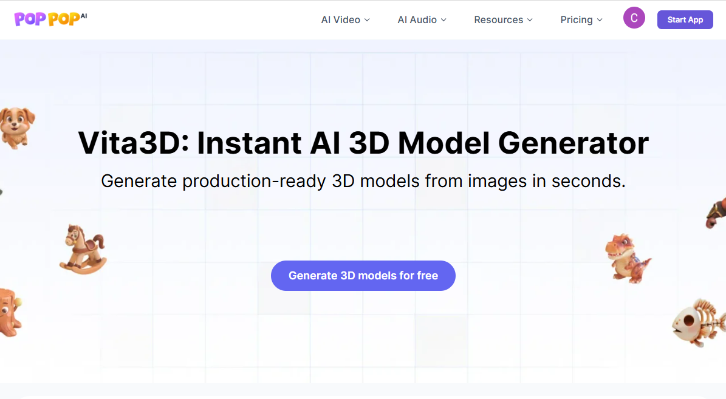Expand the AI Video chevron arrow
726x399 pixels.
point(367,20)
